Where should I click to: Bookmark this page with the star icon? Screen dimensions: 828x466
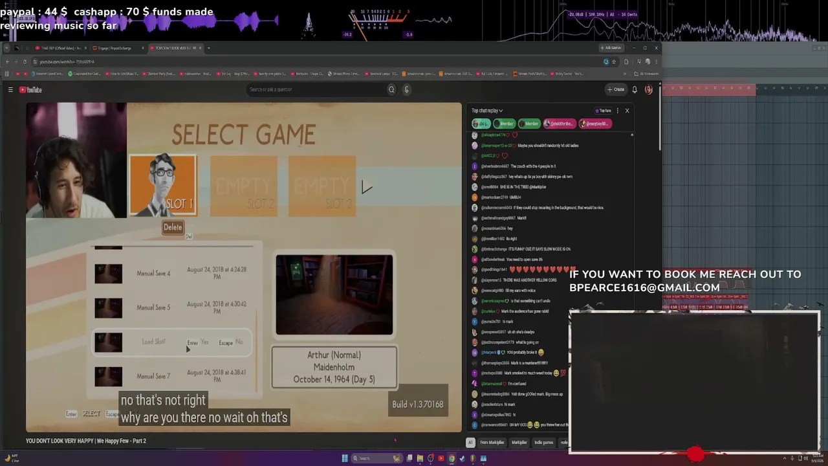[x=614, y=61]
